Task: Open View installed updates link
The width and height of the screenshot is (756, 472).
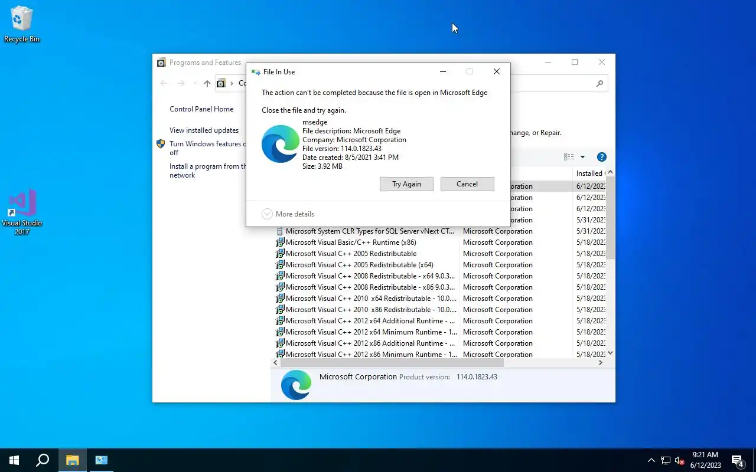Action: [x=204, y=130]
